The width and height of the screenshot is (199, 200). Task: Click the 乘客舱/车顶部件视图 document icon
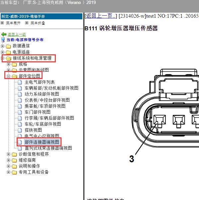[20, 106]
